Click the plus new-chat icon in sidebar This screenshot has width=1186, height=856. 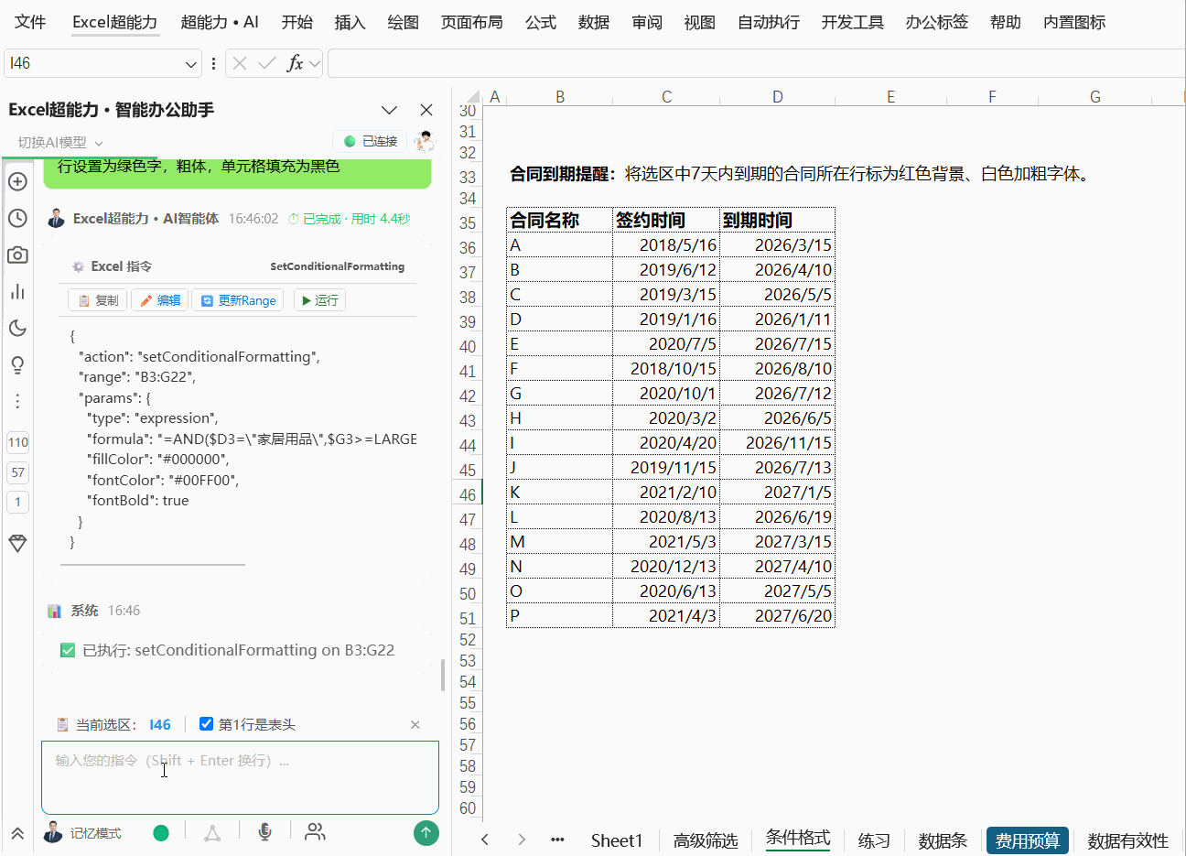pos(17,181)
